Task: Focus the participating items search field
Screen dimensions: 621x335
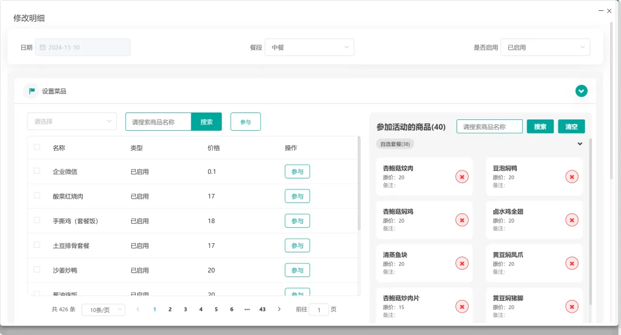Action: point(489,126)
